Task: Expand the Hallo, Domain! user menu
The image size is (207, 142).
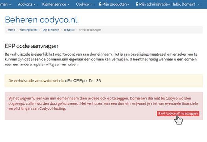Action: (x=185, y=4)
